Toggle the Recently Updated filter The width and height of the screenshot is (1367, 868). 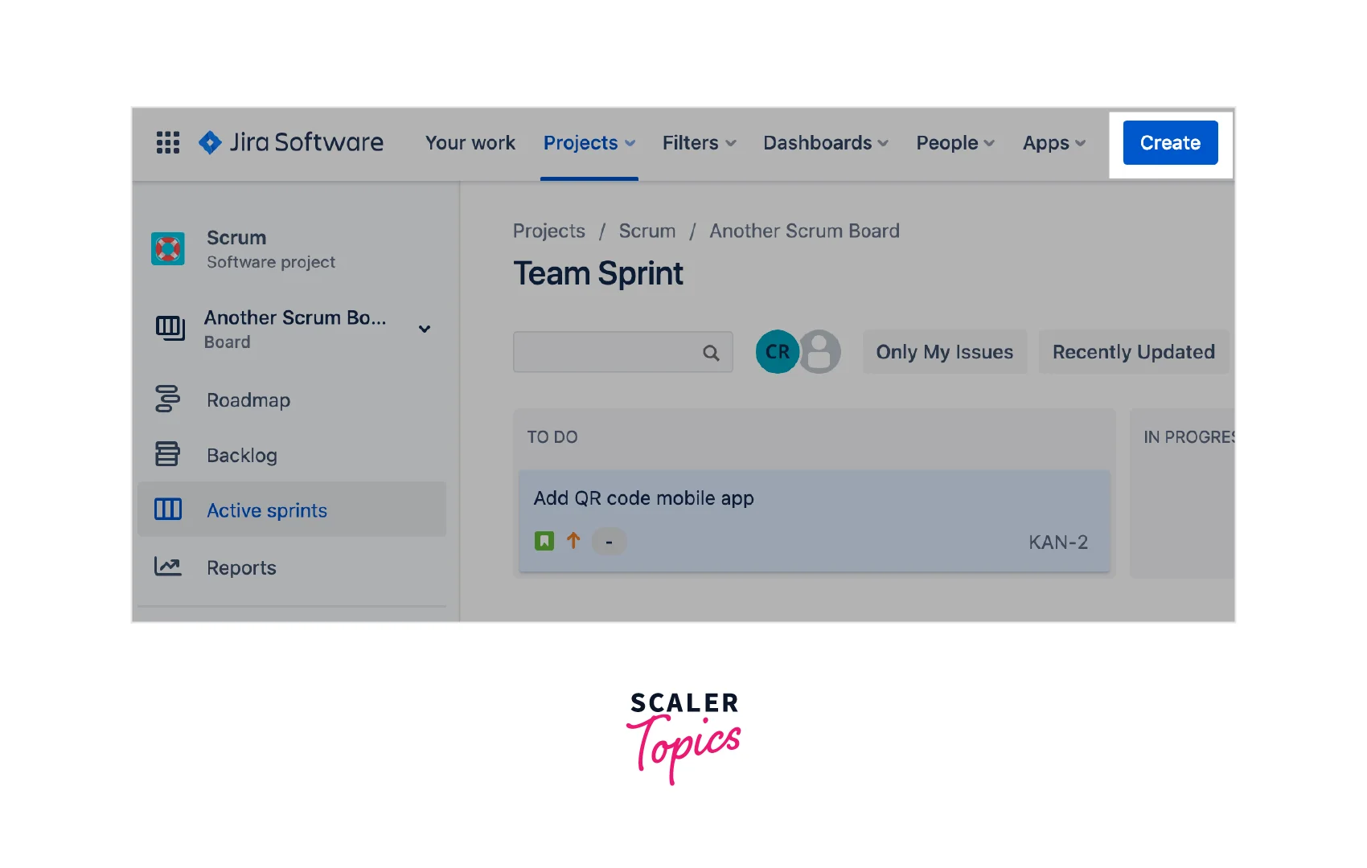[1133, 352]
